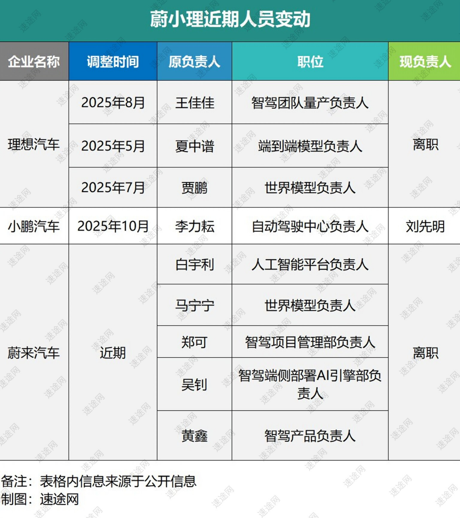
Task: Click the 人工智能平台负责人 cell
Action: tap(310, 264)
